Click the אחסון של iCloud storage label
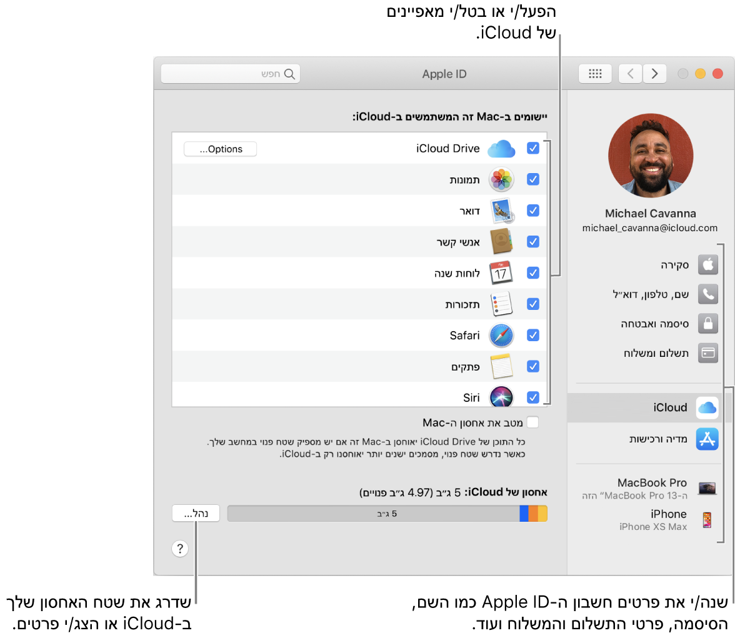This screenshot has width=735, height=638. point(506,492)
